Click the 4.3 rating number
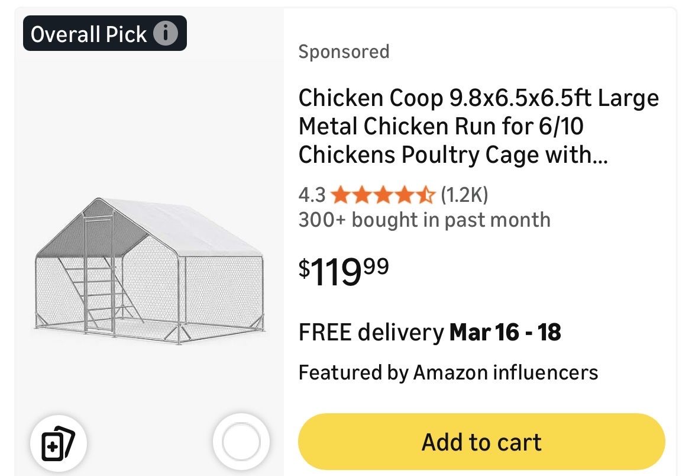 tap(312, 194)
